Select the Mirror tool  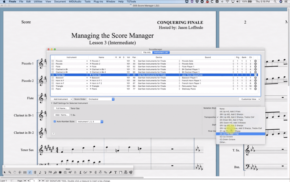pos(125,172)
